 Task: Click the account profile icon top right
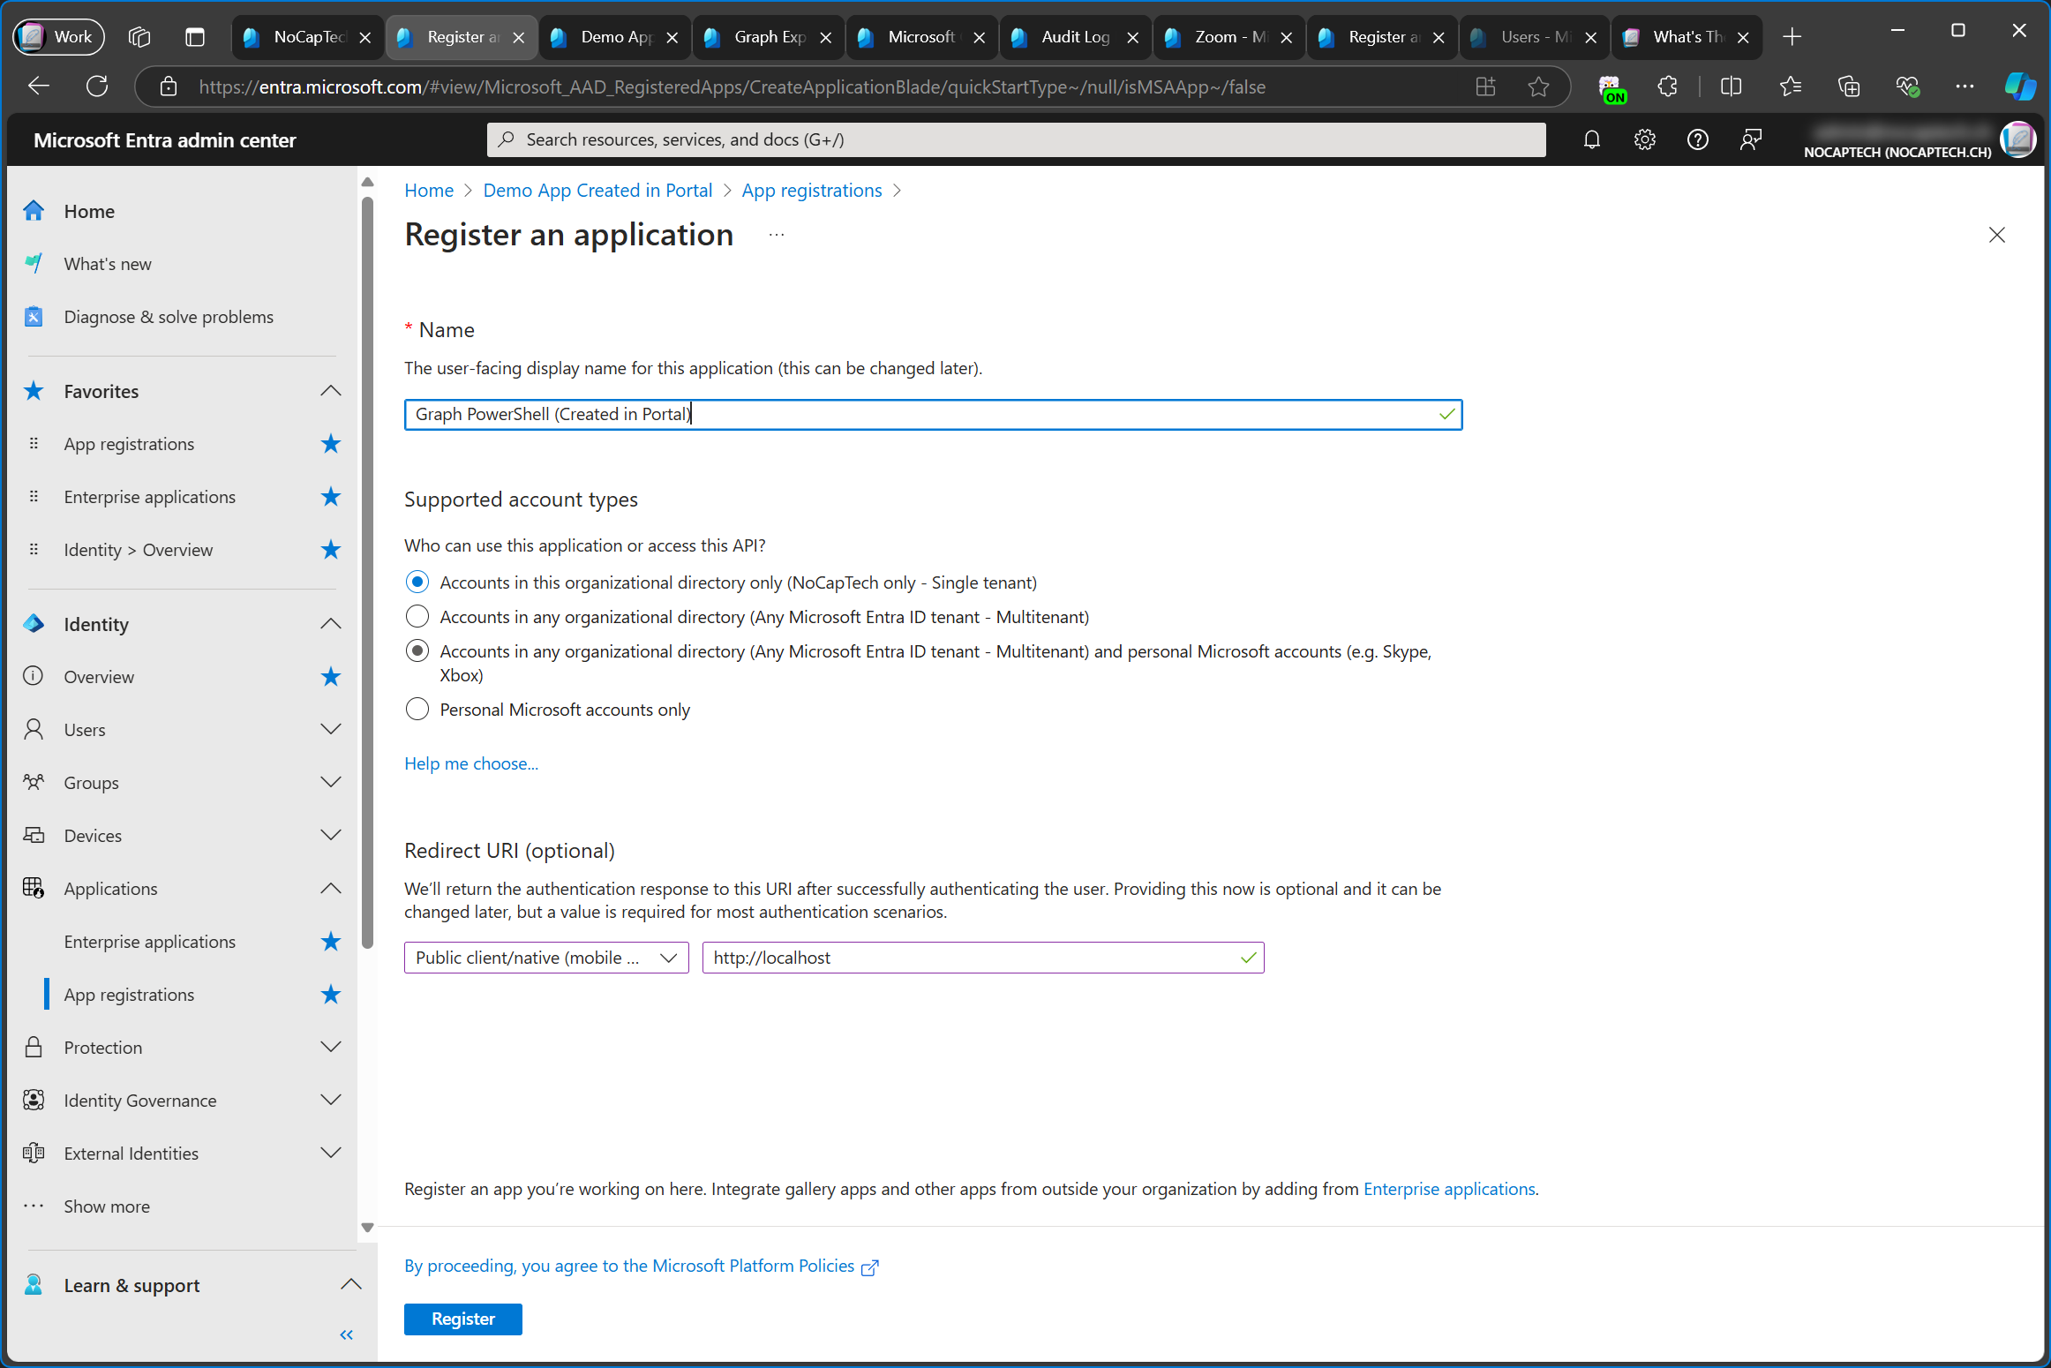pos(2016,140)
